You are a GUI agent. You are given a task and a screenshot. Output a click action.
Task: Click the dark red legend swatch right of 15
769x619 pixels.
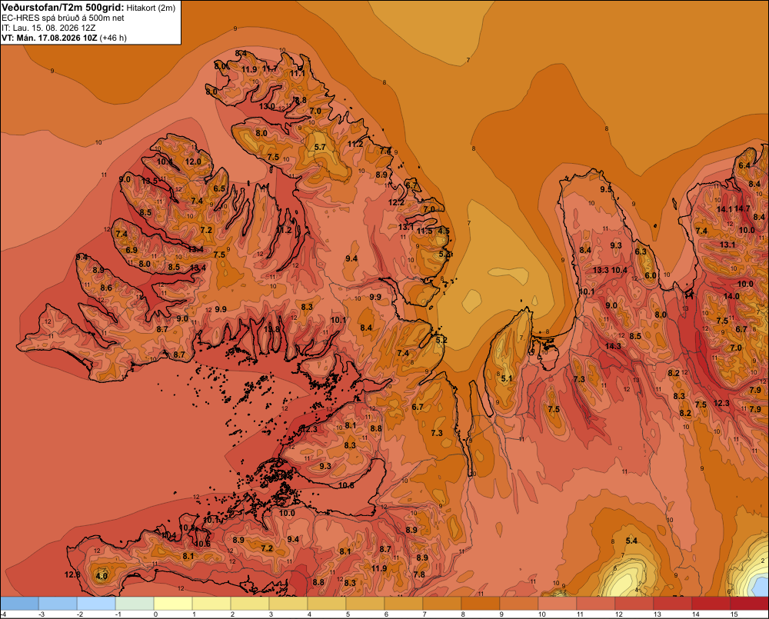pyautogui.click(x=750, y=604)
